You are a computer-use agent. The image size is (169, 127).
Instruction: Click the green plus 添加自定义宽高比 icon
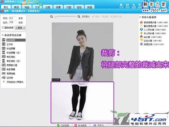pos(4,82)
